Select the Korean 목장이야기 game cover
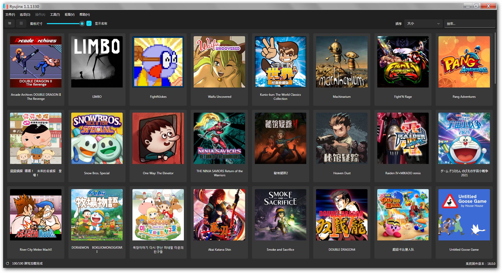 [158, 215]
